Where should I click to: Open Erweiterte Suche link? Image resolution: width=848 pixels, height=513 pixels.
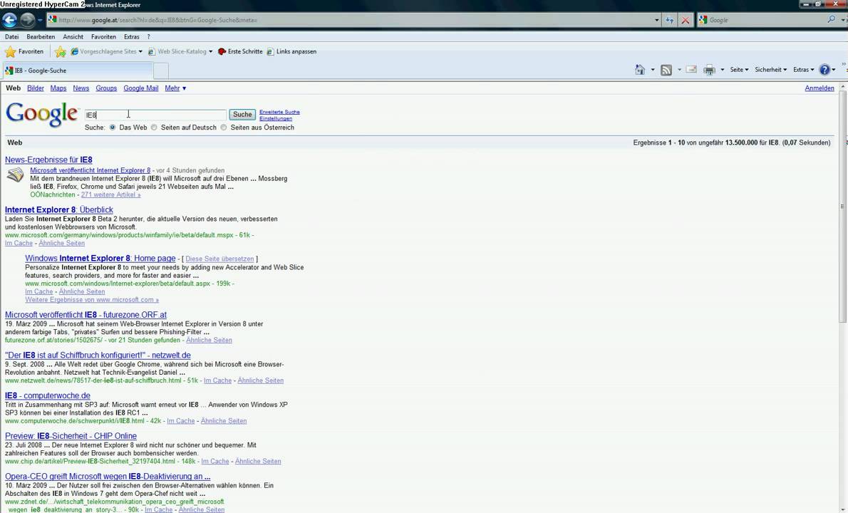(x=279, y=112)
